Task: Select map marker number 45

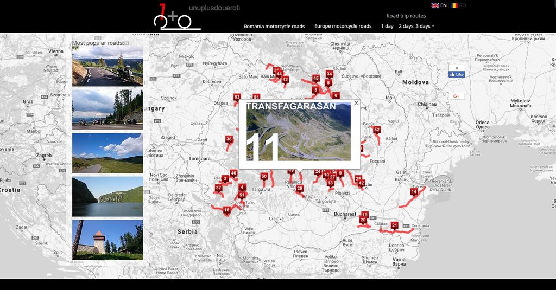Action: coord(316,79)
